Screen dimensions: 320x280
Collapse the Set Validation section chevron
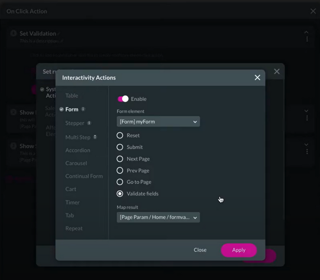coord(306,32)
